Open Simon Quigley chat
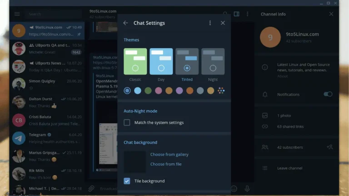Image resolution: width=349 pixels, height=196 pixels. pos(47,84)
